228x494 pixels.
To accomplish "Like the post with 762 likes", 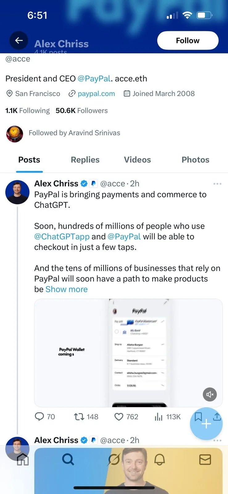I will pyautogui.click(x=119, y=417).
